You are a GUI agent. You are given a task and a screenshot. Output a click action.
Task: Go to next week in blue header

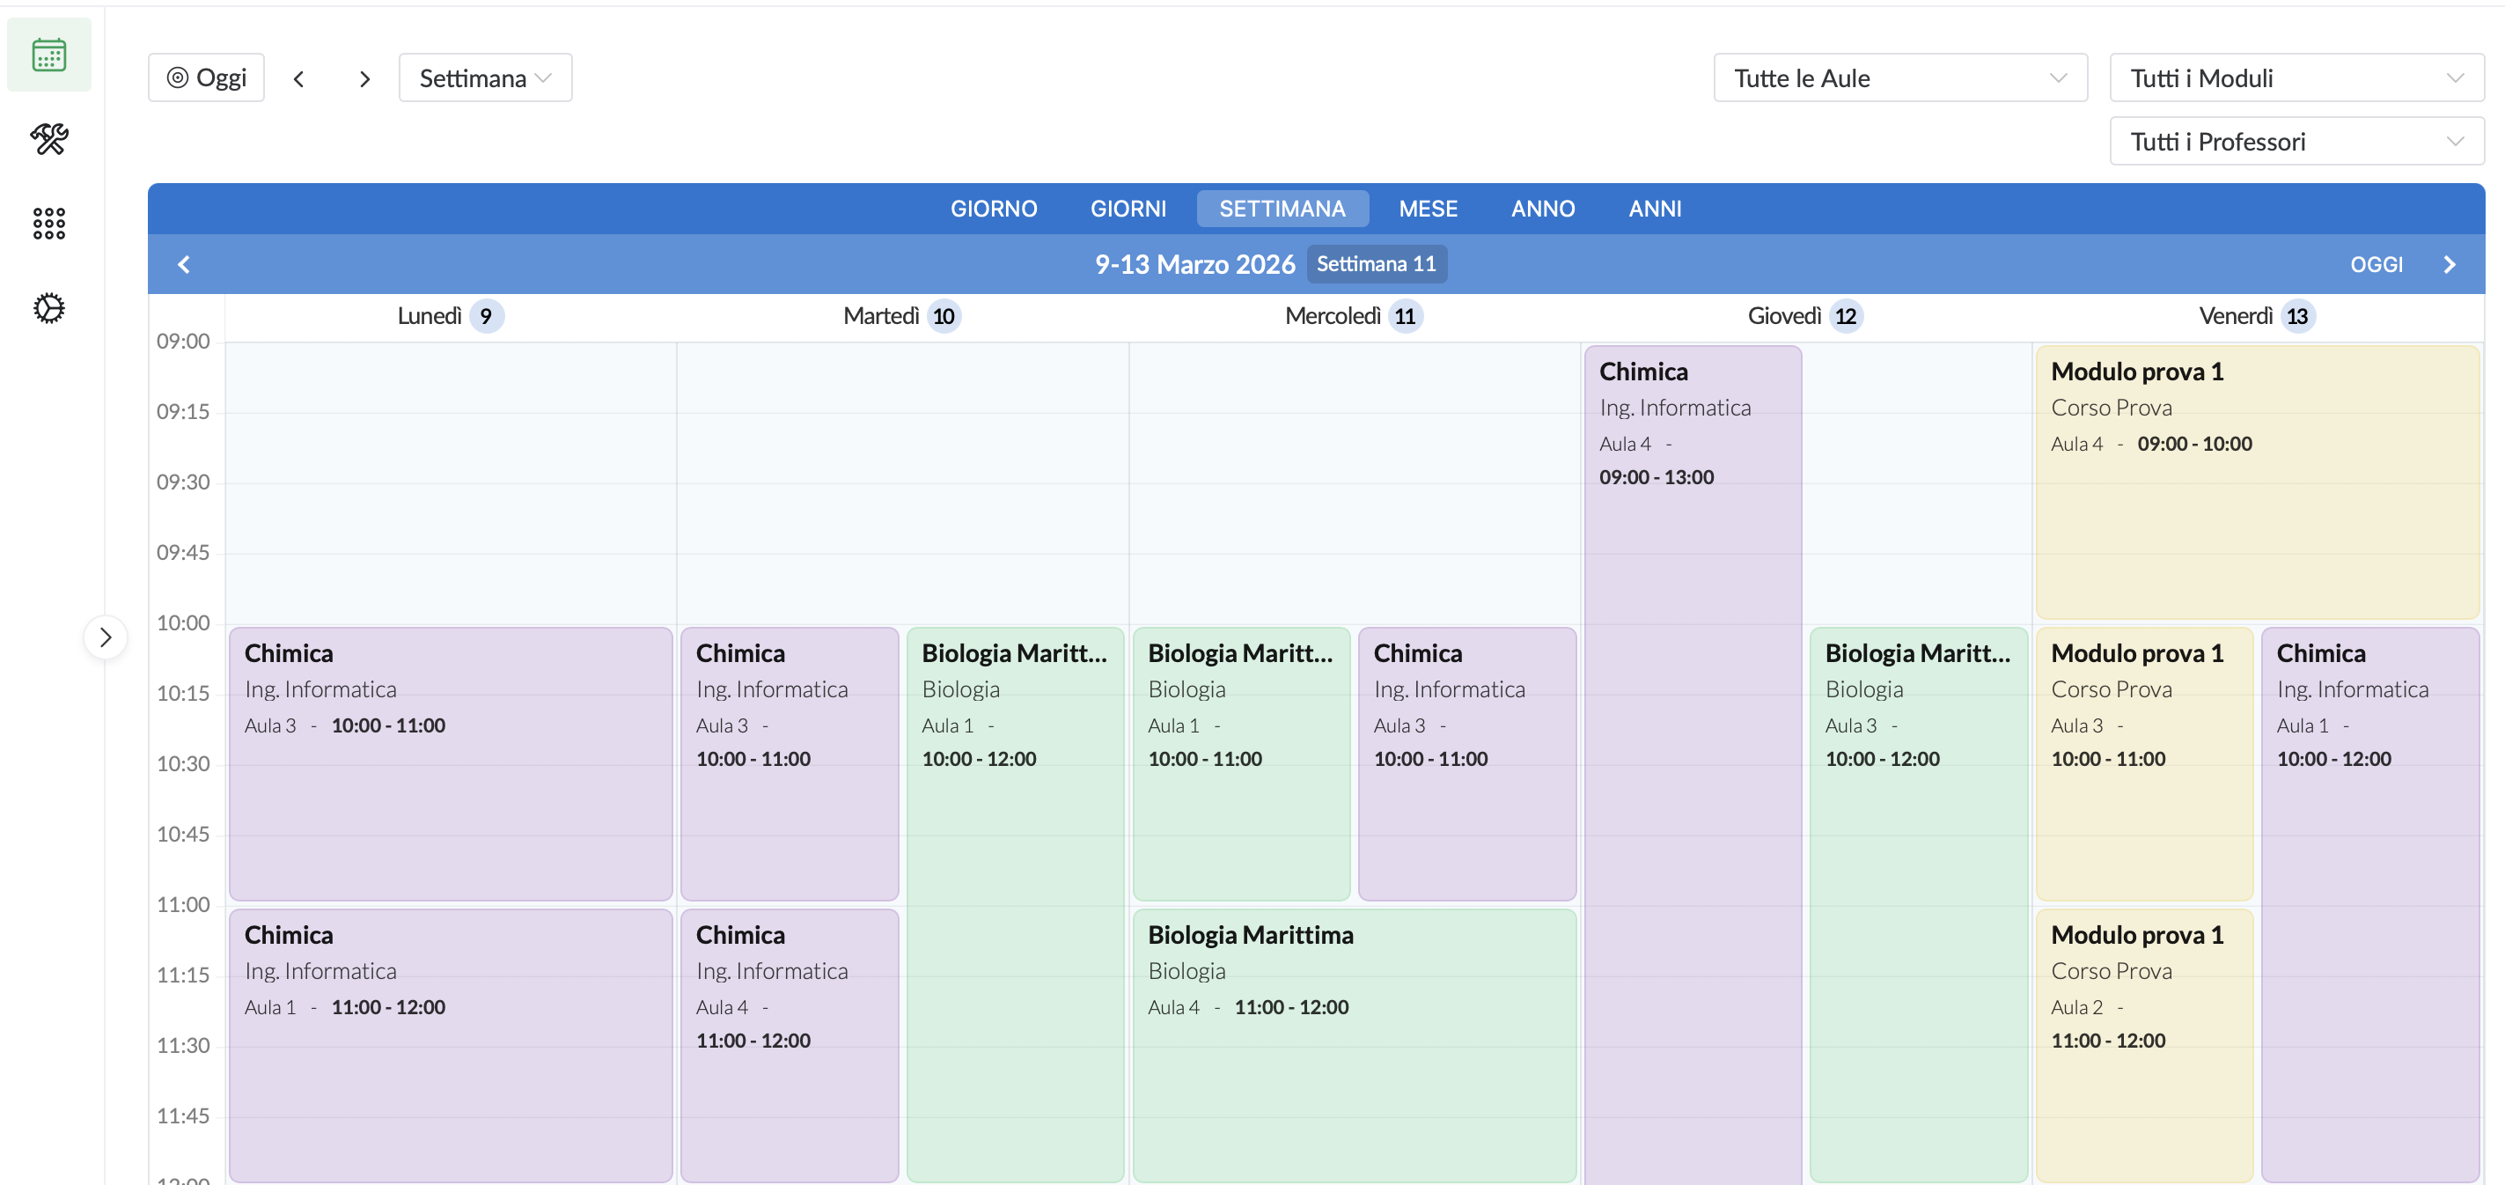point(2450,265)
